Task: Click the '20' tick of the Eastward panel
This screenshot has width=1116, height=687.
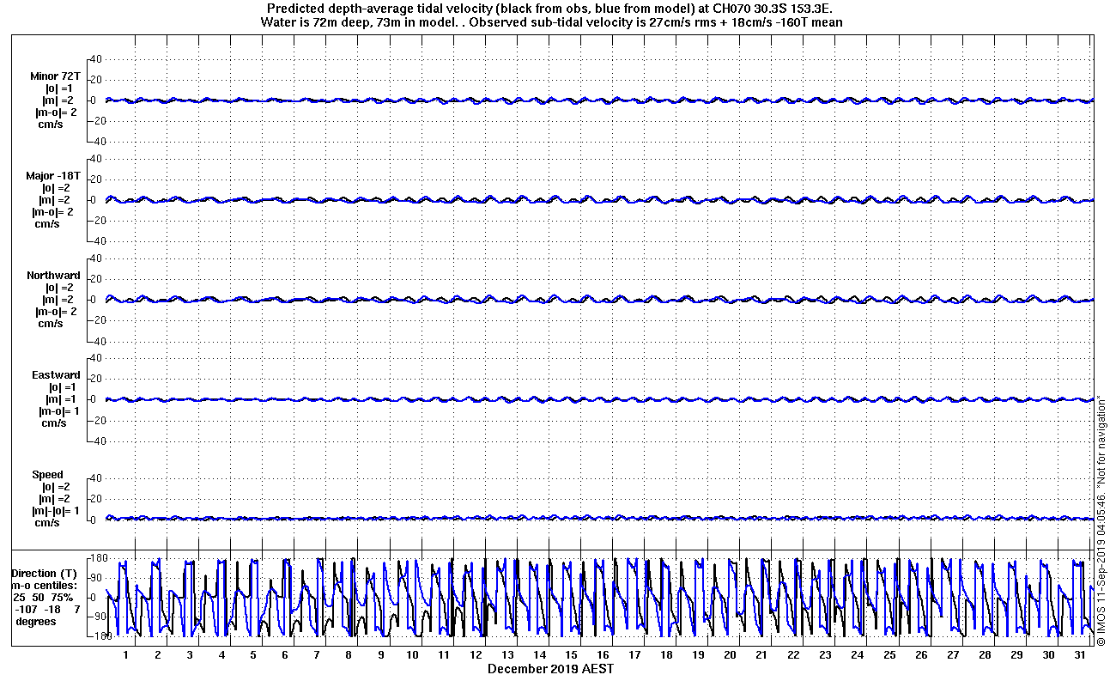Action: coord(96,379)
